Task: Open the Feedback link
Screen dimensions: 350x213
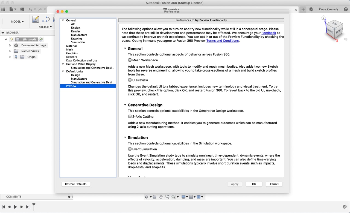Action: pos(269,33)
